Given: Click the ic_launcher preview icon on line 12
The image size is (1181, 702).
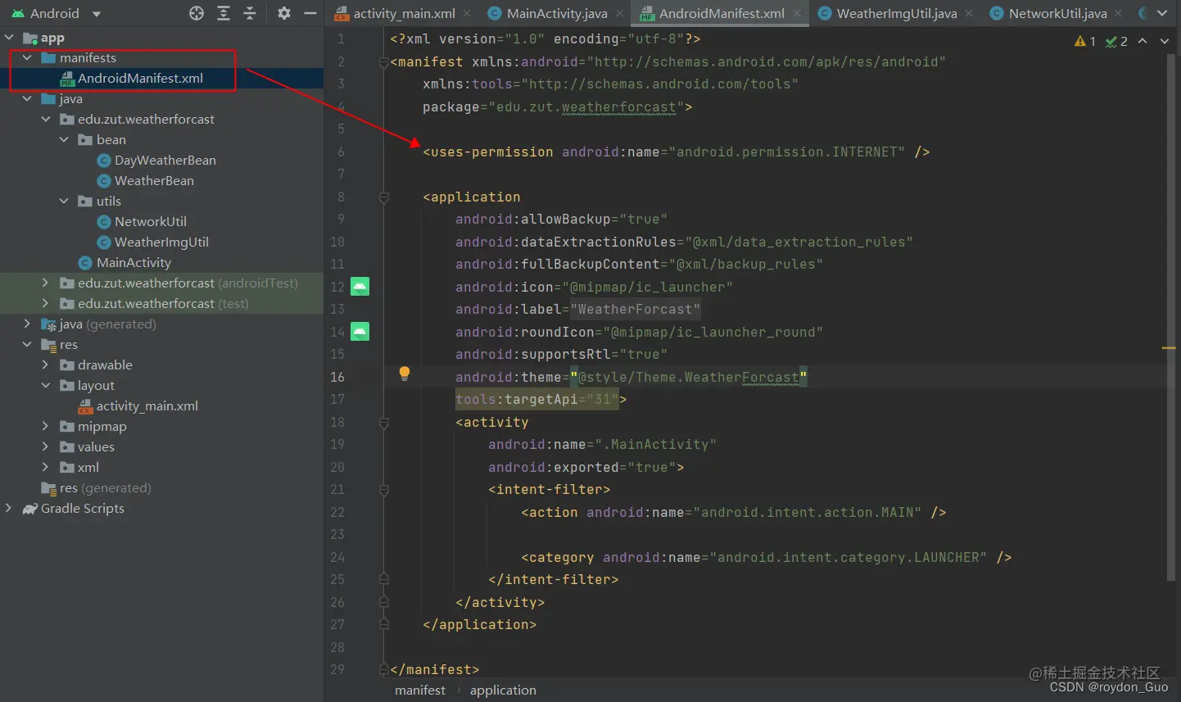Looking at the screenshot, I should point(359,286).
